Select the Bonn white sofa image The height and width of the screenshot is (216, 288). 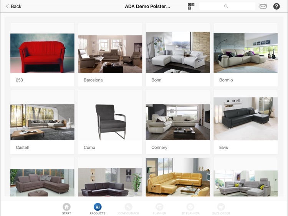(x=178, y=52)
